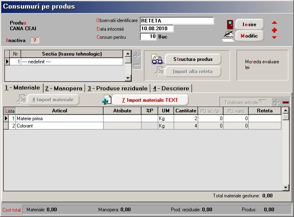Image resolution: width=294 pixels, height=217 pixels.
Task: Click the Lista column header
Action: pyautogui.click(x=10, y=111)
